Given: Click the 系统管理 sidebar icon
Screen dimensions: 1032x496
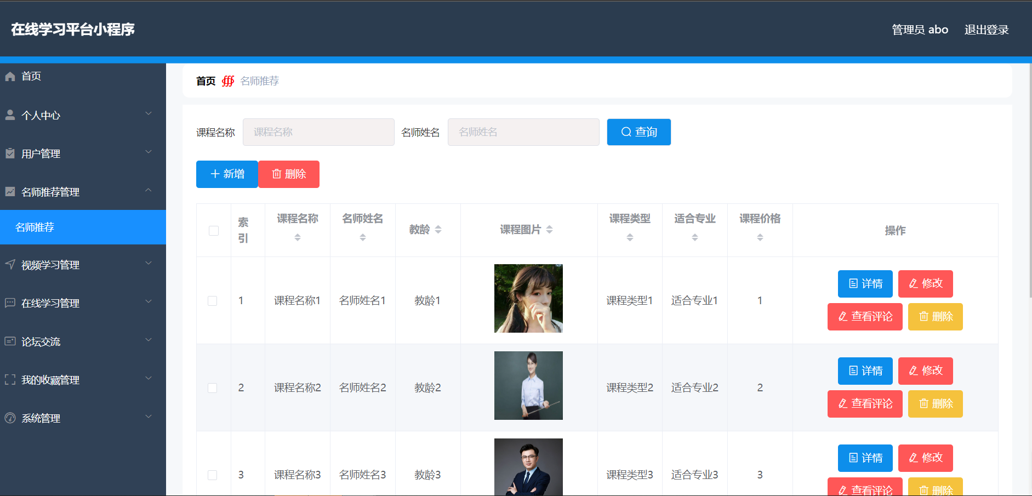Looking at the screenshot, I should [x=10, y=418].
